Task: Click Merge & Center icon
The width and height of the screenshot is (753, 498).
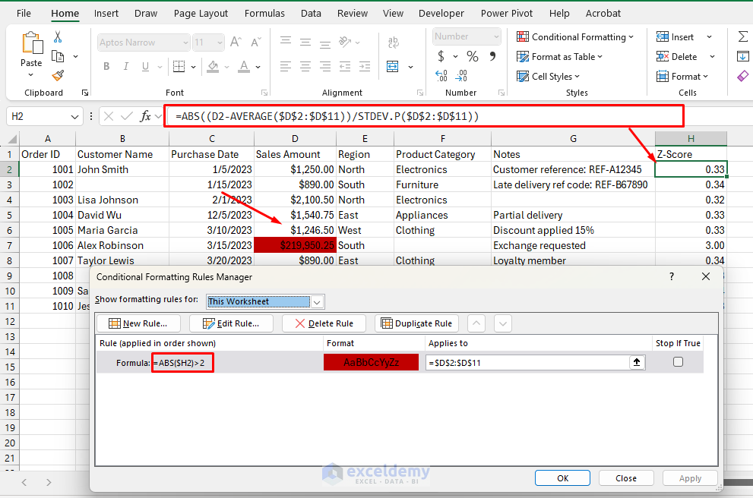Action: click(x=393, y=66)
